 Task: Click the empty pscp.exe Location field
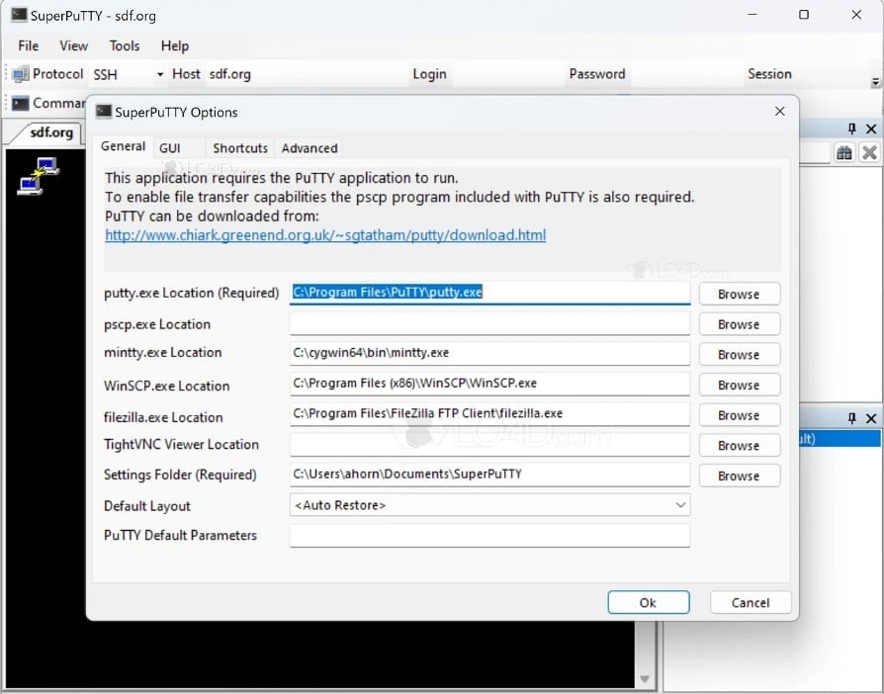(489, 323)
